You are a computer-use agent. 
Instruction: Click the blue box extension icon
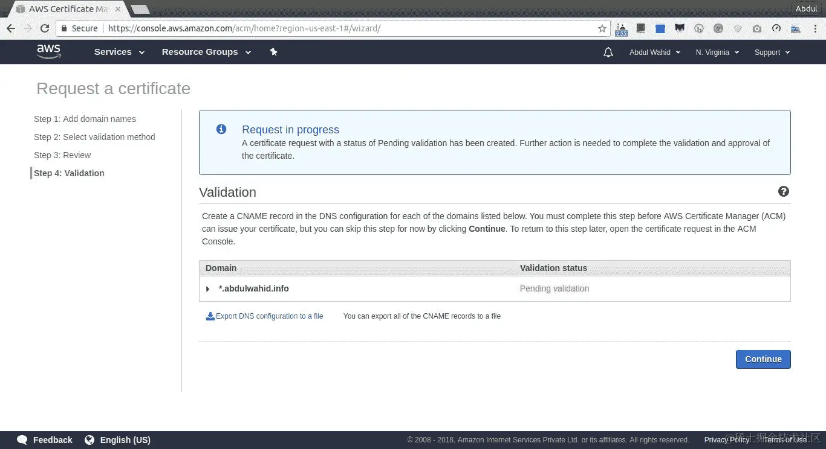point(660,28)
